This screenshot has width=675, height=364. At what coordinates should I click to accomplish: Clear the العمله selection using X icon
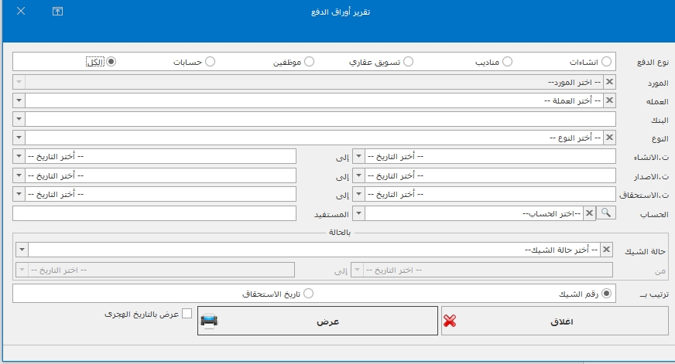(608, 100)
